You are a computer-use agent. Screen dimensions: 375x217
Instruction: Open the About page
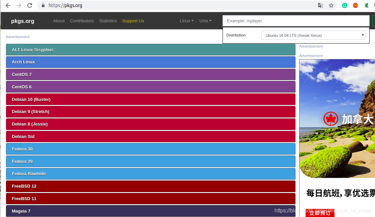click(59, 21)
